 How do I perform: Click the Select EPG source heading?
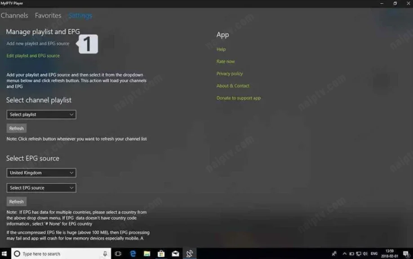point(33,158)
